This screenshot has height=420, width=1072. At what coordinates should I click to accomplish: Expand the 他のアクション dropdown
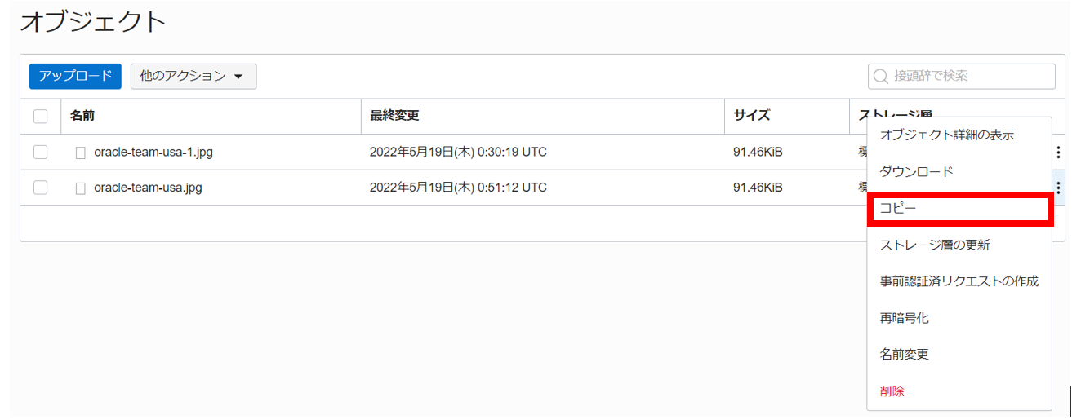[x=193, y=76]
